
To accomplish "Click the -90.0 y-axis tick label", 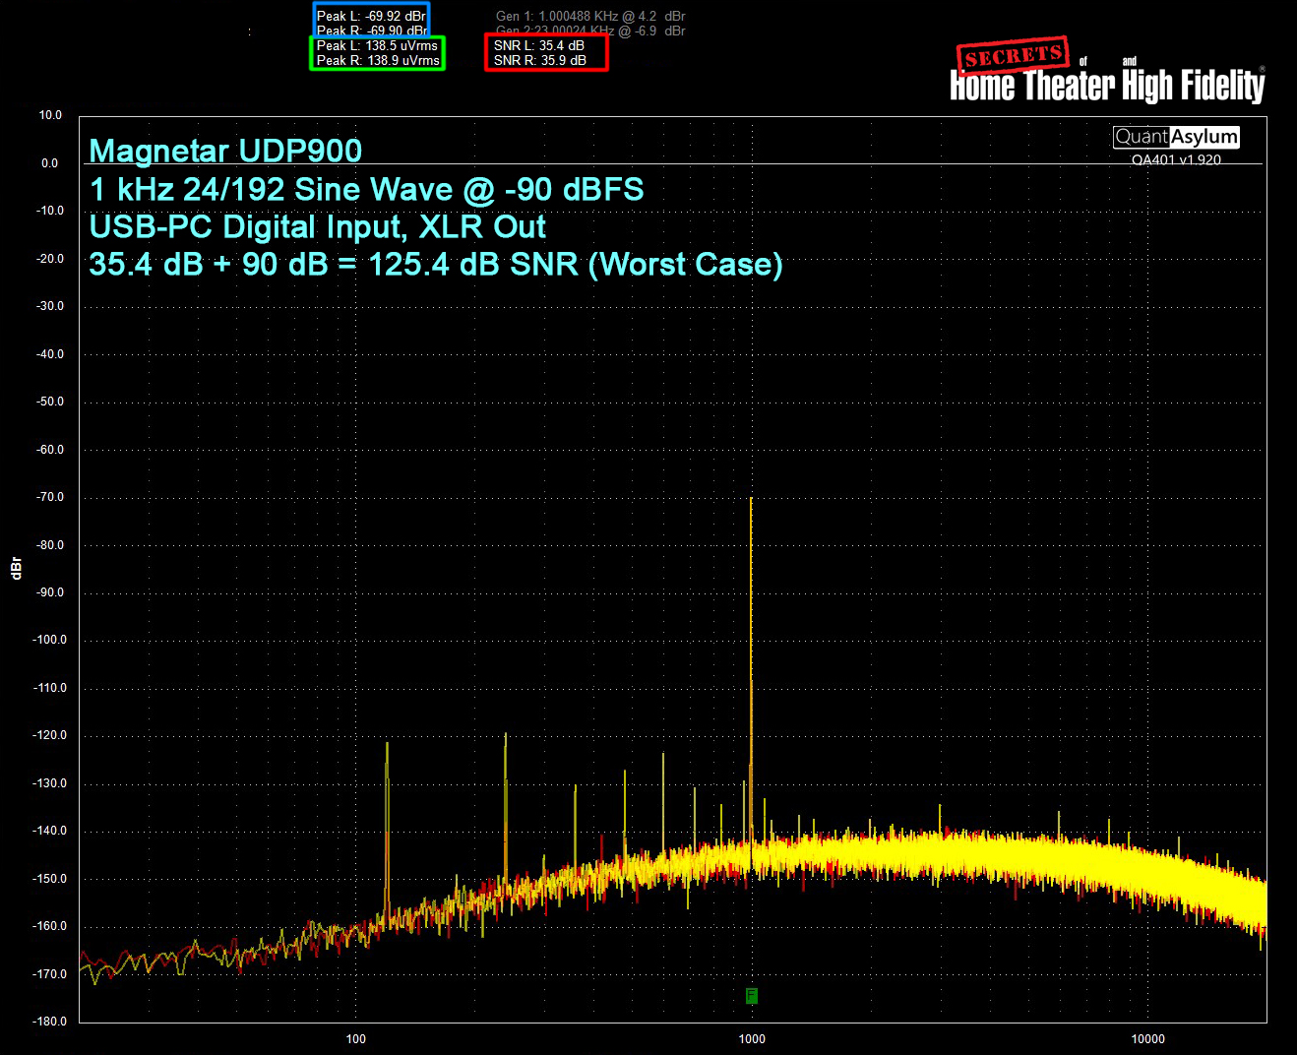I will [50, 592].
